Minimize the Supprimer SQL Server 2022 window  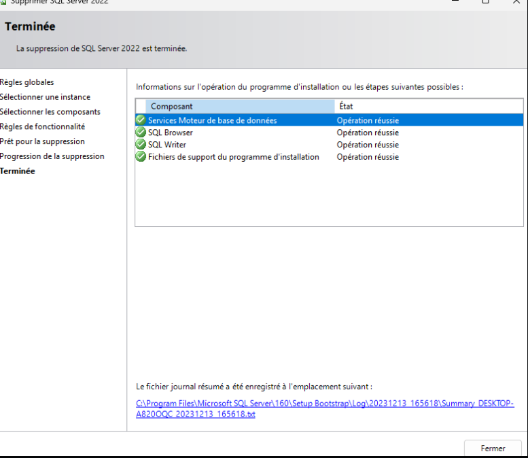455,1
